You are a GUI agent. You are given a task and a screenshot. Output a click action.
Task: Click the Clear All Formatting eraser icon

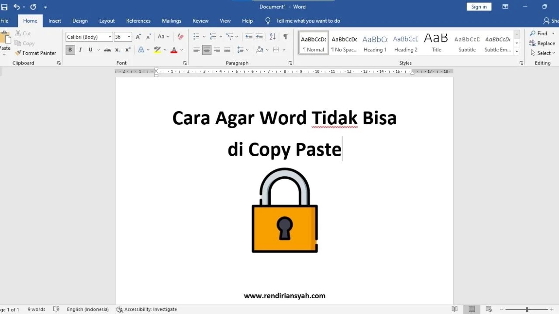pos(180,37)
